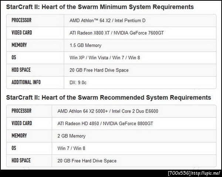The width and height of the screenshot is (222, 177).
Task: Select the PROCESSOR label in the Minimum table
Action: (x=21, y=20)
